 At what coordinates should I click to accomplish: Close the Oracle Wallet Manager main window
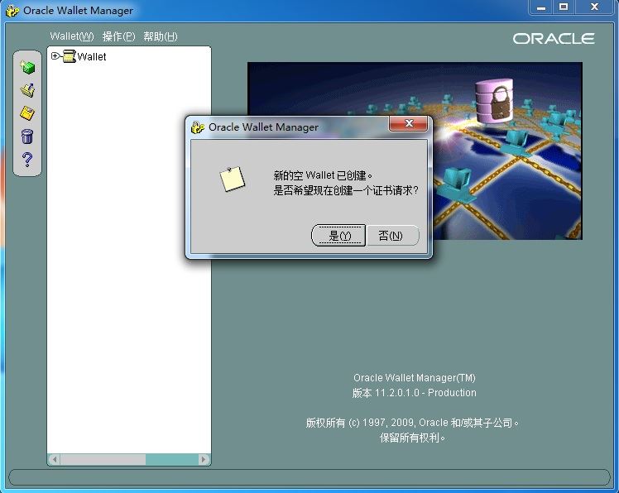pos(594,7)
